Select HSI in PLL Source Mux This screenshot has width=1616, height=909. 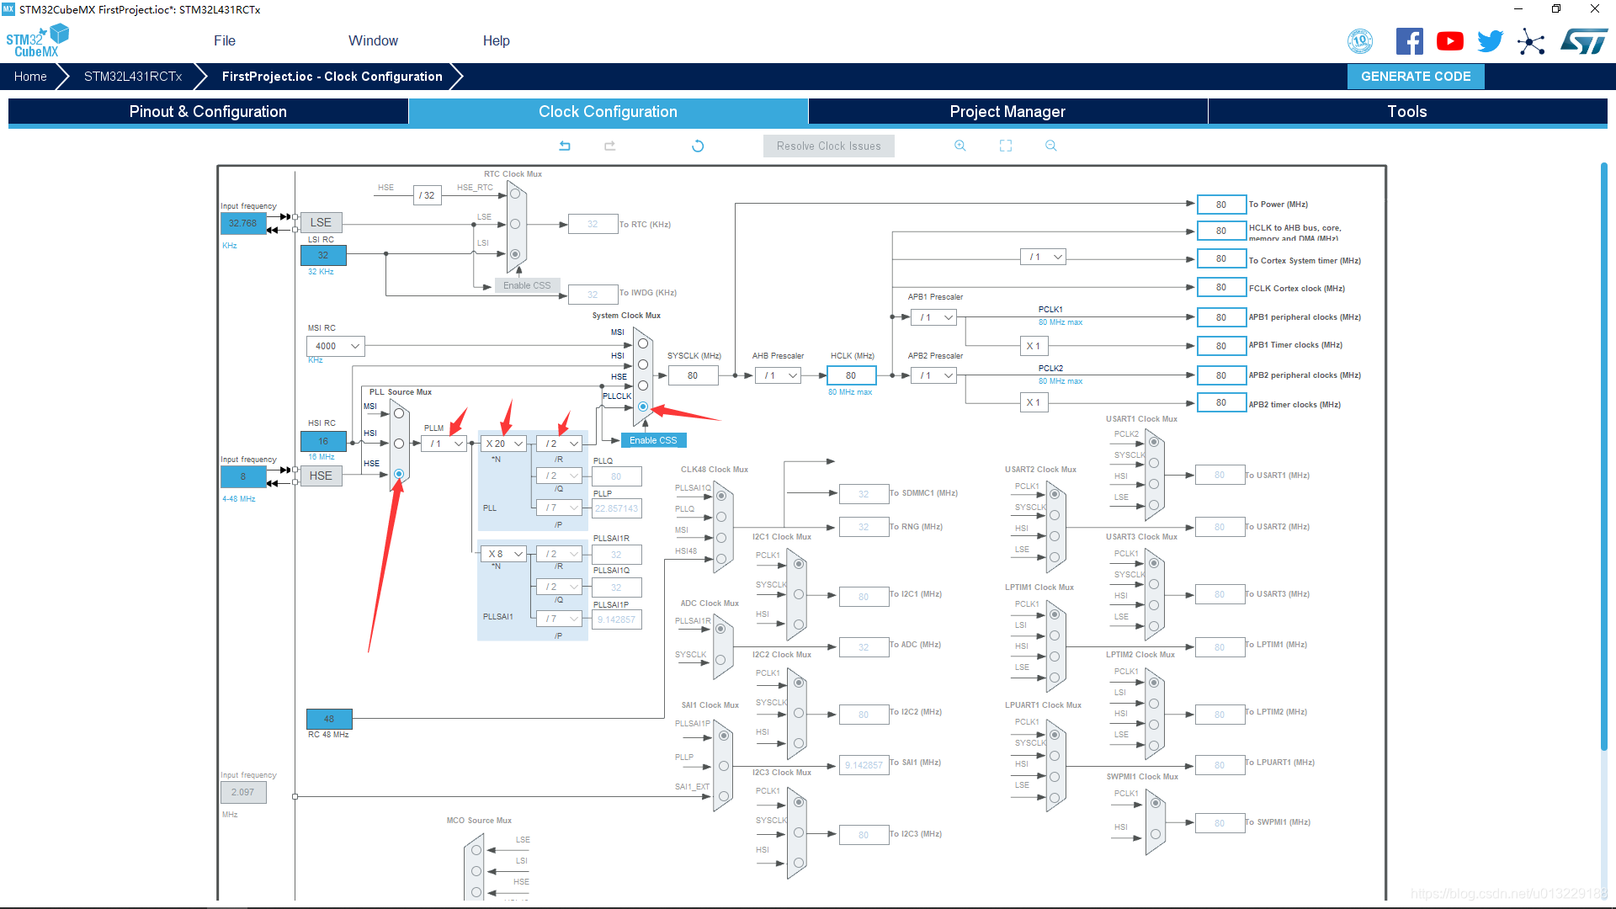click(x=399, y=444)
